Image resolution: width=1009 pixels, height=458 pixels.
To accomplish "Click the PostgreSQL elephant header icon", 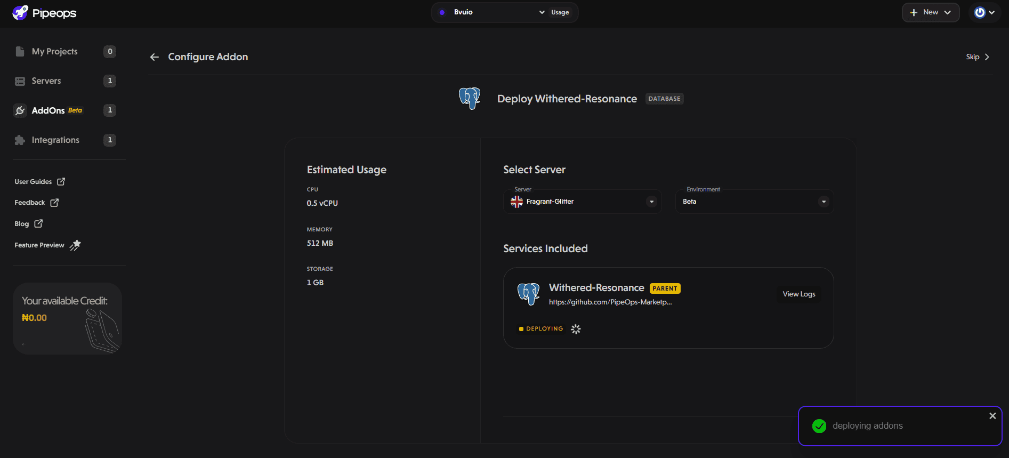I will [470, 99].
